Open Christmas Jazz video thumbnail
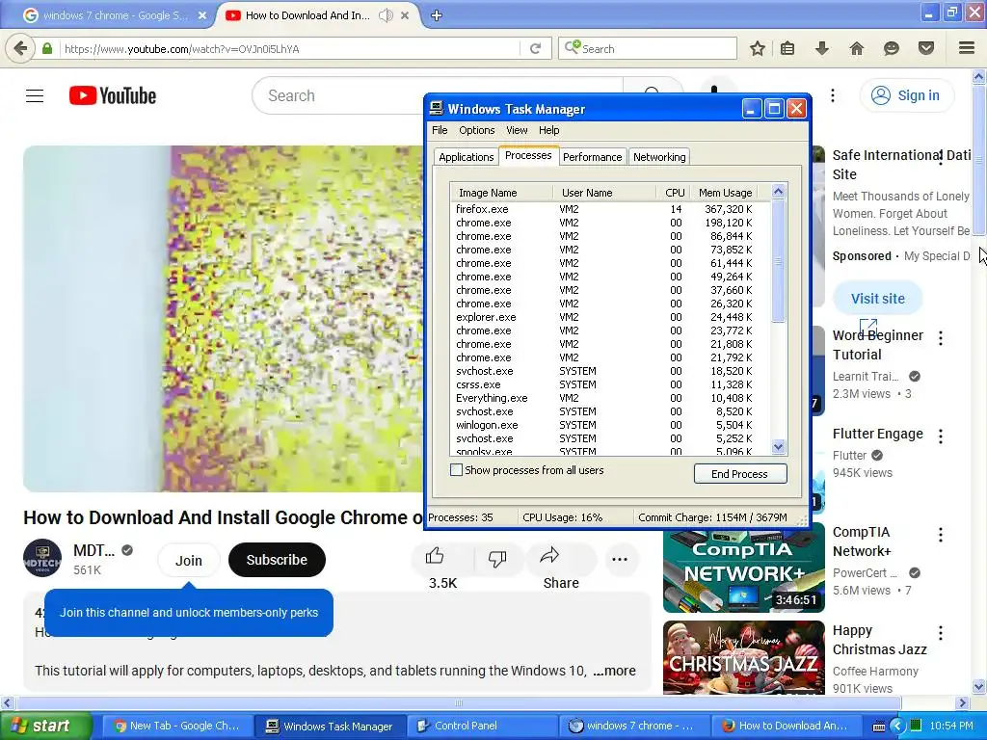This screenshot has height=740, width=987. [x=743, y=657]
